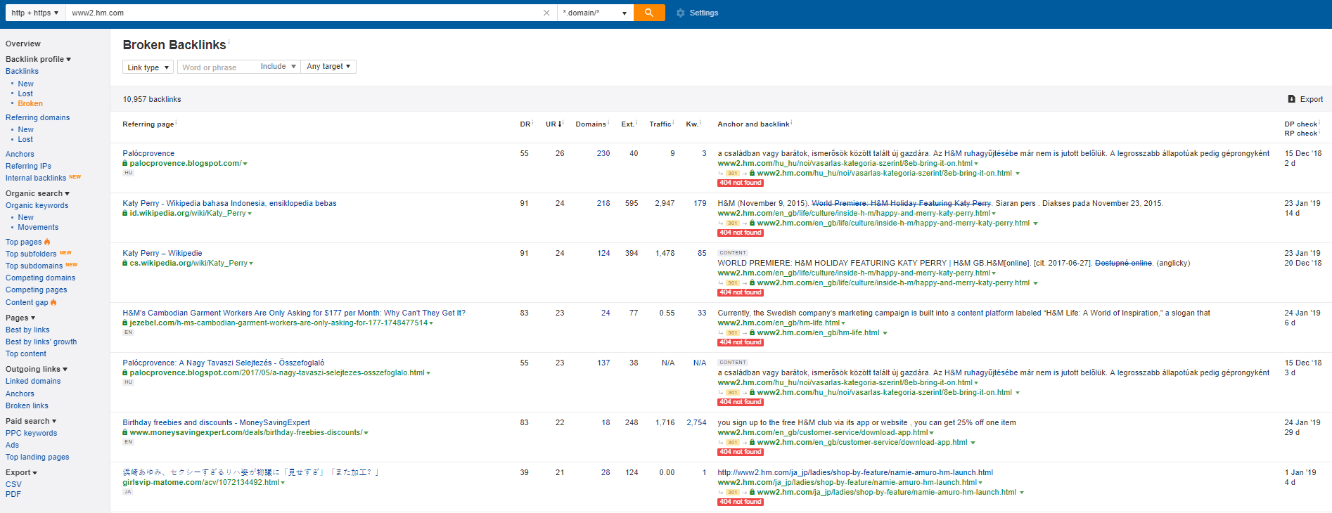Open the *.domain/* mode dropdown
This screenshot has width=1332, height=513.
[594, 13]
